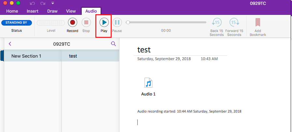Stop the audio recording

86,25
